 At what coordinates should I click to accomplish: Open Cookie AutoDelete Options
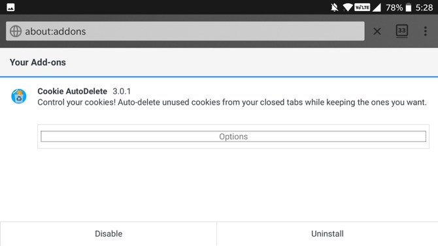coord(233,137)
